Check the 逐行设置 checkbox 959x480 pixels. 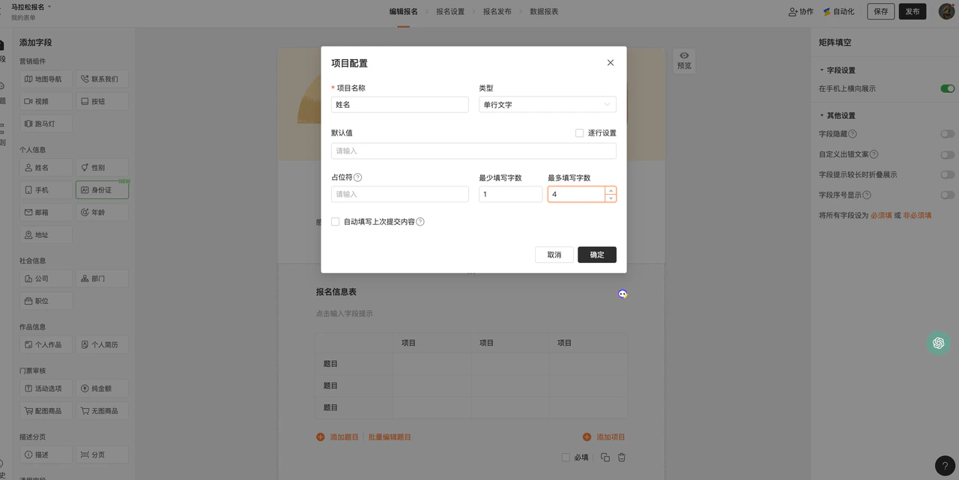pos(579,133)
